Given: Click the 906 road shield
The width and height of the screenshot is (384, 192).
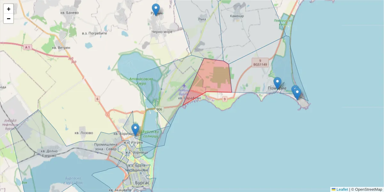Looking at the screenshot, I should (160, 109).
